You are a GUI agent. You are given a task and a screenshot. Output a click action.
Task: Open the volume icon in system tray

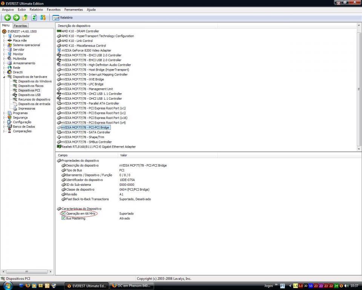[x=347, y=286]
